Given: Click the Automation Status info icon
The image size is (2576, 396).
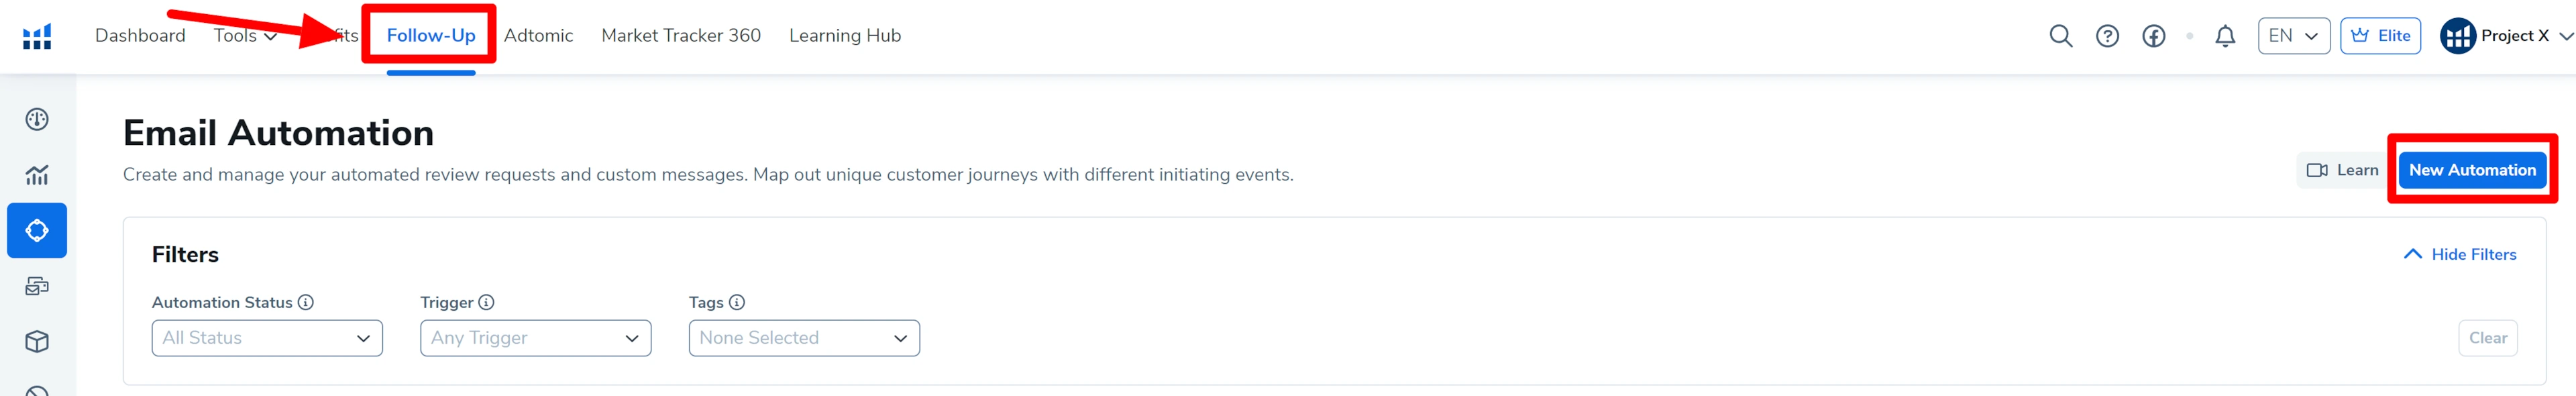Looking at the screenshot, I should tap(306, 302).
